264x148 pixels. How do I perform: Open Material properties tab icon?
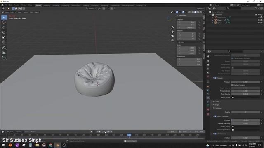[x=208, y=109]
